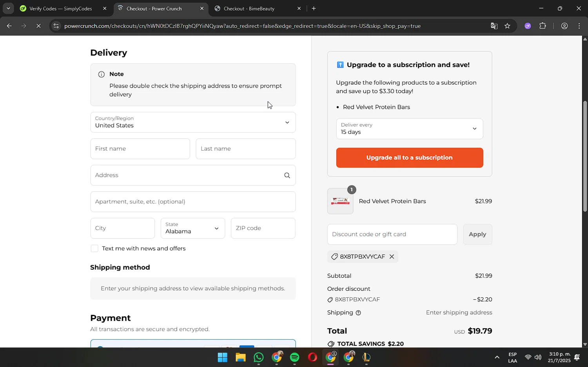Image resolution: width=588 pixels, height=367 pixels.
Task: View site information icon in address bar
Action: [56, 26]
